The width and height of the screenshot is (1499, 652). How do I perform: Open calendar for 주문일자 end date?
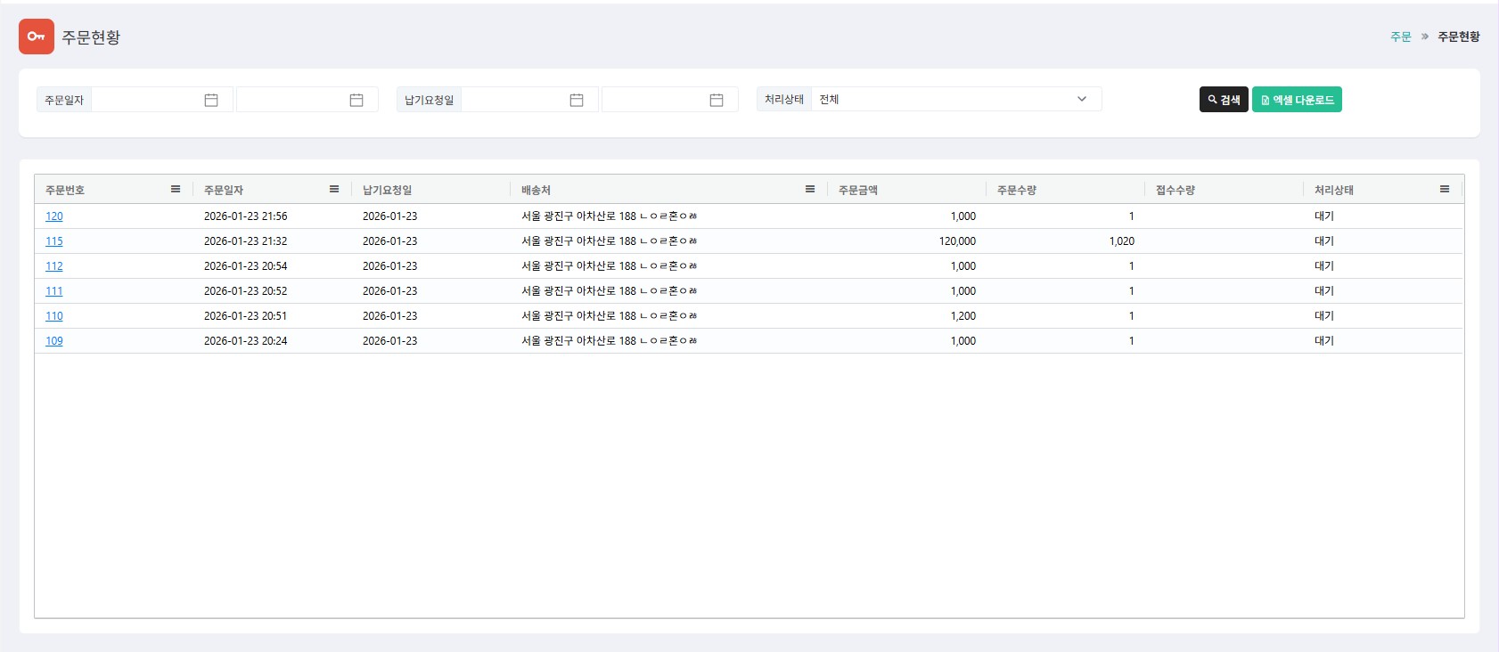point(356,100)
